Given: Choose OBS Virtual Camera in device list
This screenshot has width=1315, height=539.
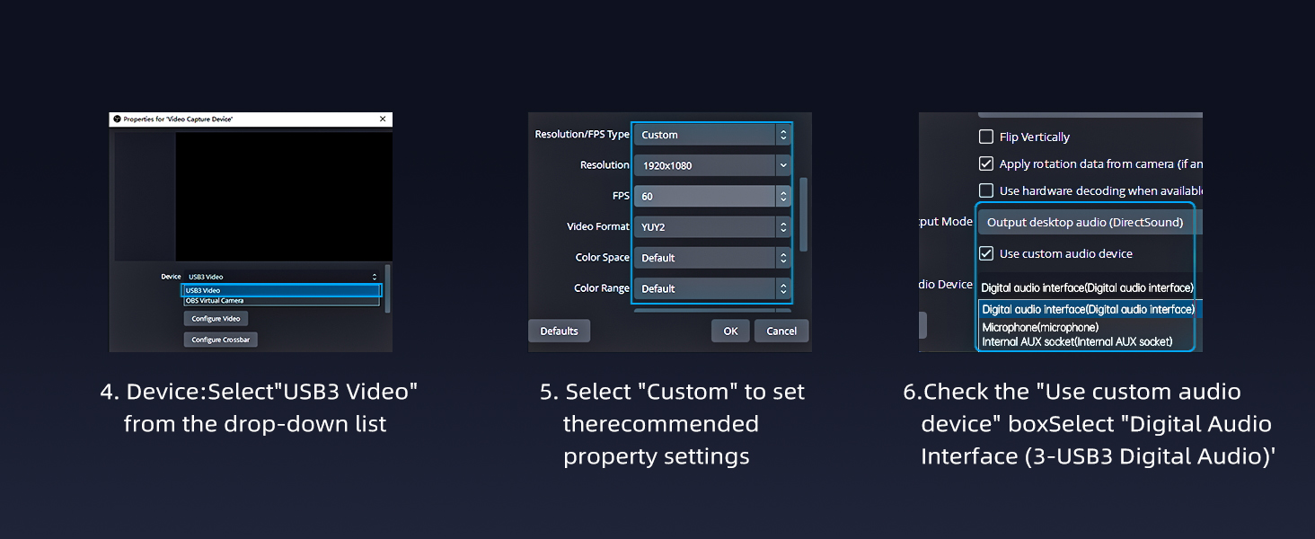Looking at the screenshot, I should point(281,301).
